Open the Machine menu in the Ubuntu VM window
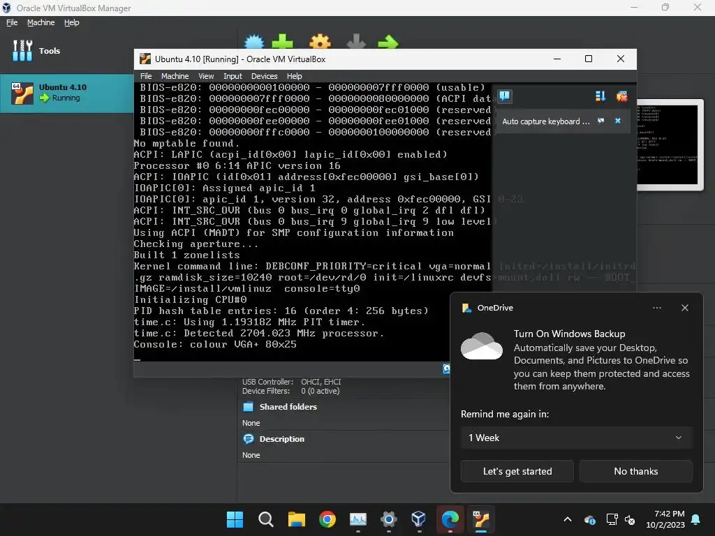Image resolution: width=715 pixels, height=536 pixels. (x=175, y=76)
